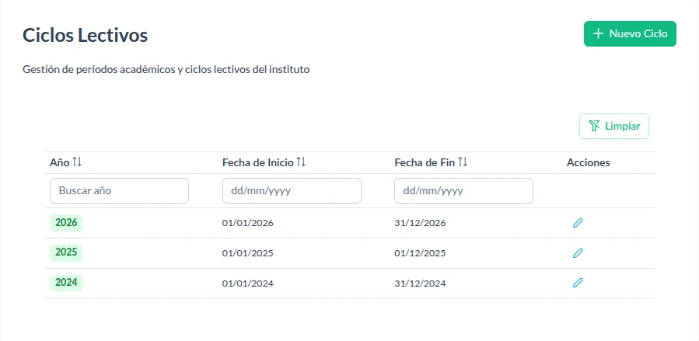Select the 2025 year badge
Screen dimensions: 699x341
click(x=66, y=253)
